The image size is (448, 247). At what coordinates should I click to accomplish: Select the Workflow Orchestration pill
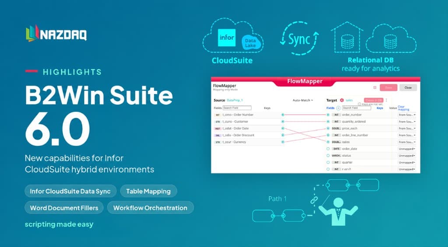pyautogui.click(x=150, y=208)
